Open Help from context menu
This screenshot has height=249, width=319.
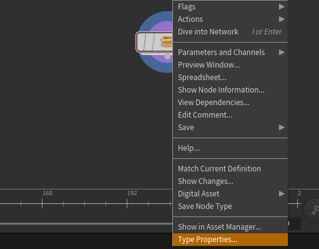point(230,148)
